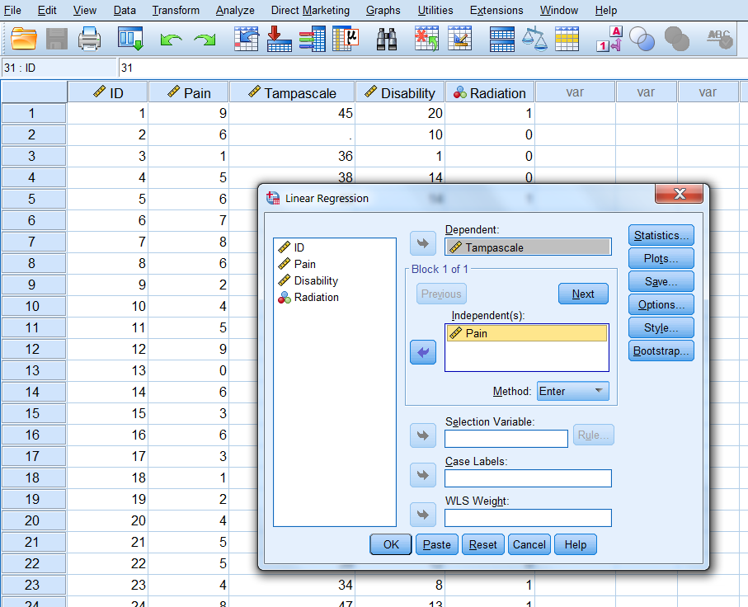Click the Find binoculars icon
The height and width of the screenshot is (607, 748).
pyautogui.click(x=387, y=39)
